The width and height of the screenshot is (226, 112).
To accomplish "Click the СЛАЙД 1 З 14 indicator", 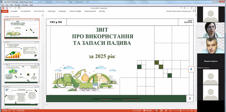I will [x=6, y=111].
